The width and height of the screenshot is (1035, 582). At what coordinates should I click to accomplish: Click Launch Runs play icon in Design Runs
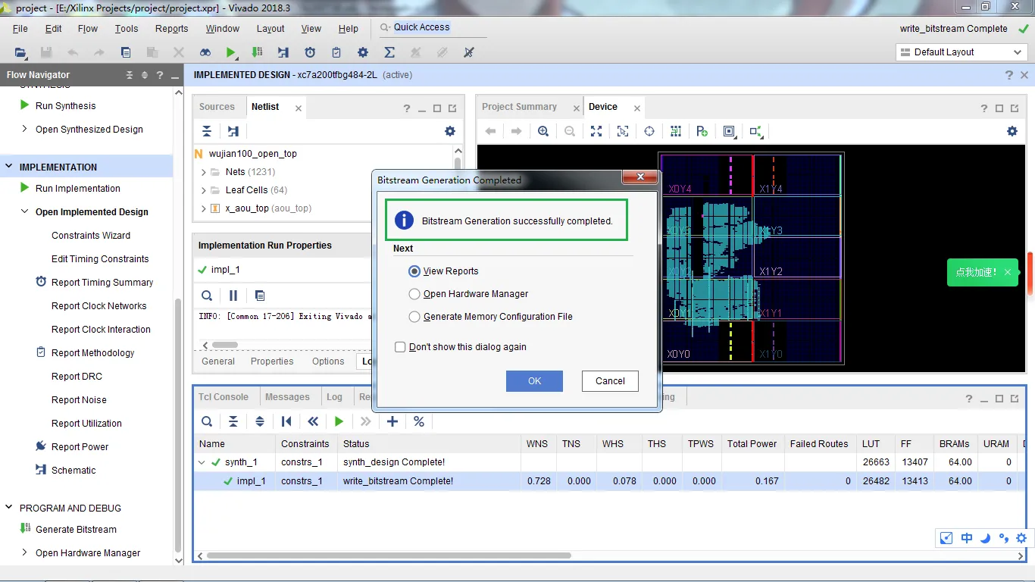pos(339,421)
